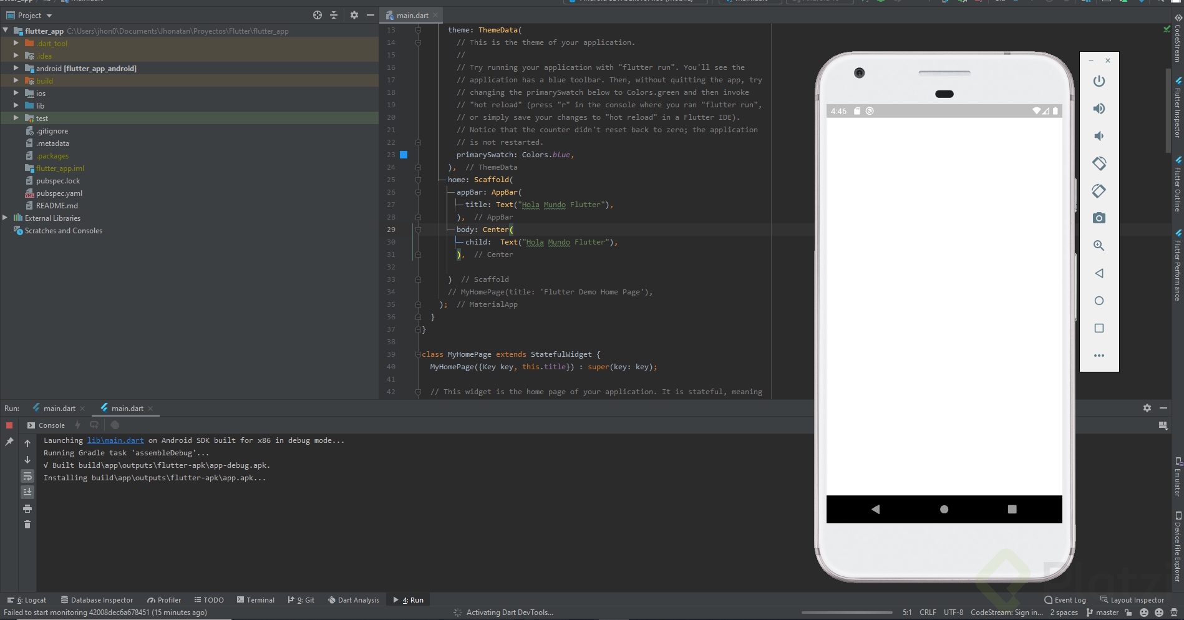Image resolution: width=1184 pixels, height=620 pixels.
Task: Stop the running app with red square
Action: (9, 425)
